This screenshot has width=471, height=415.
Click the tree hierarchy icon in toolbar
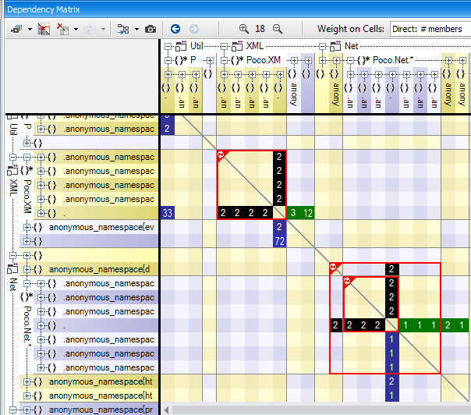tap(122, 29)
